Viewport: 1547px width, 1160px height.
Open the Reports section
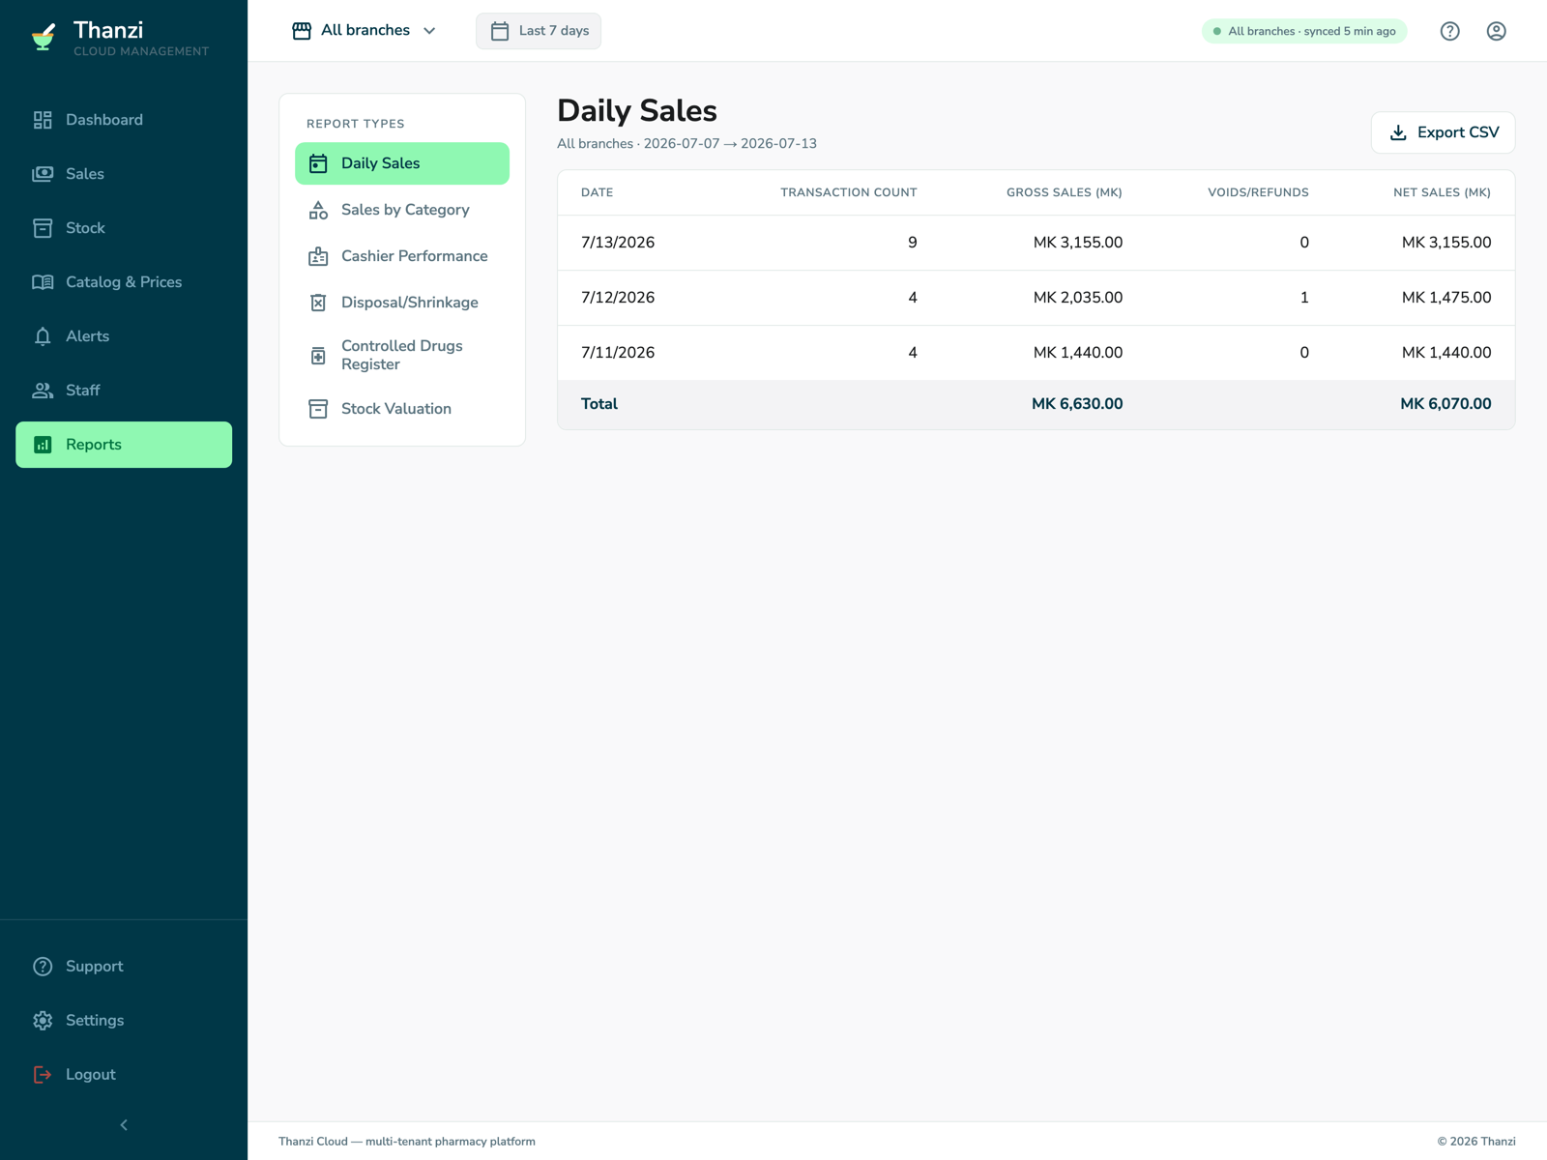124,445
